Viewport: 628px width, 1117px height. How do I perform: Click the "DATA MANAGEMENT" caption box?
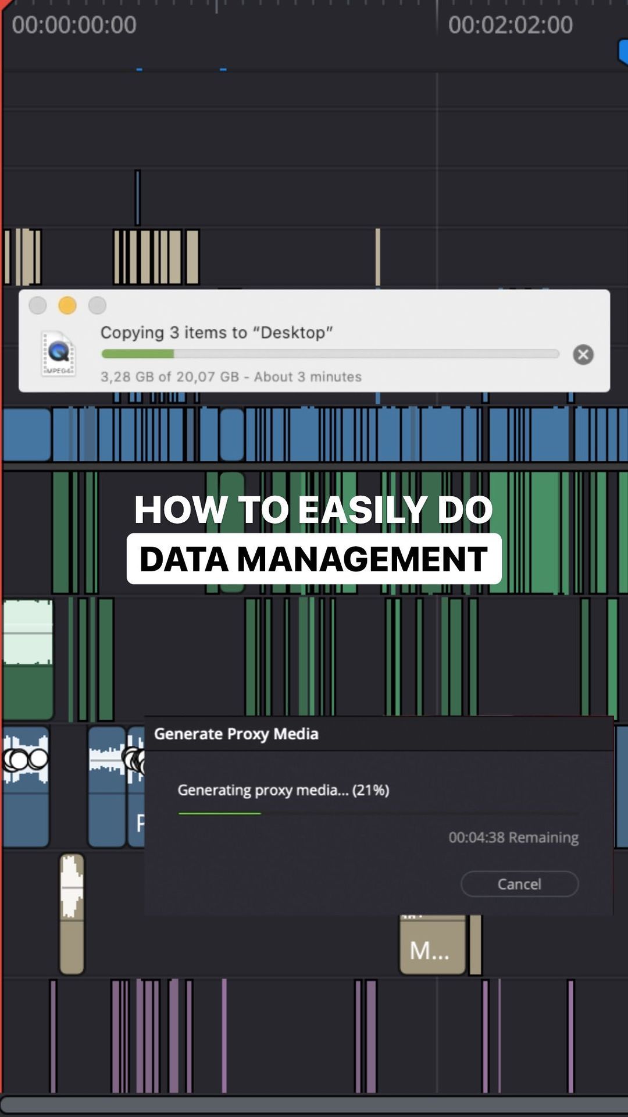314,559
